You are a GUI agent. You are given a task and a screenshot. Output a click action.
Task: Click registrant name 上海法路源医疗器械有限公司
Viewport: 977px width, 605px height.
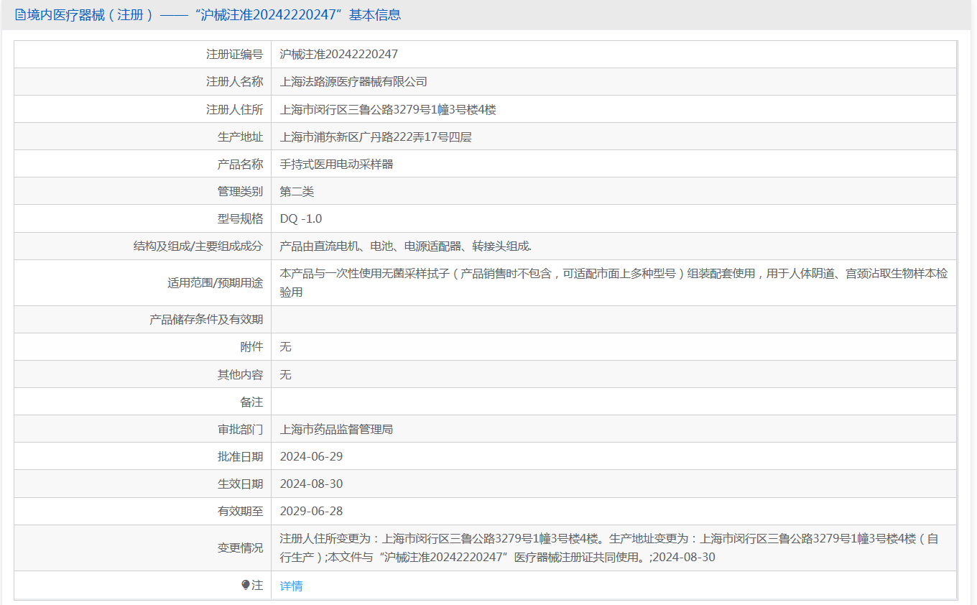(x=353, y=82)
